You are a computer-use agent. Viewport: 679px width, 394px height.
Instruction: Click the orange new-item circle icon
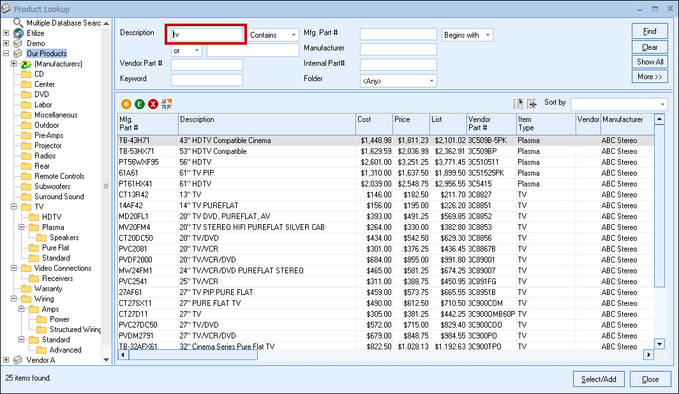(x=126, y=104)
